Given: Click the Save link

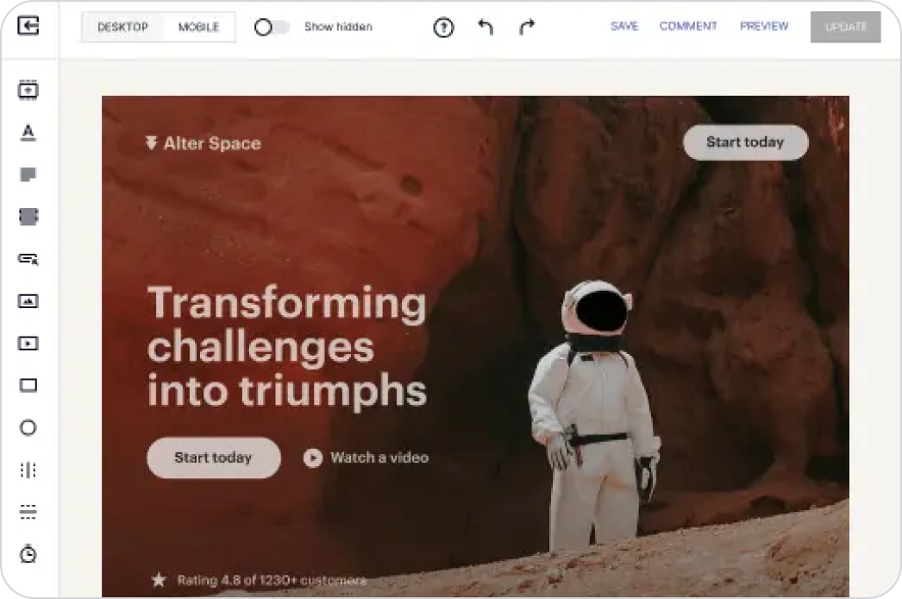Looking at the screenshot, I should (624, 27).
